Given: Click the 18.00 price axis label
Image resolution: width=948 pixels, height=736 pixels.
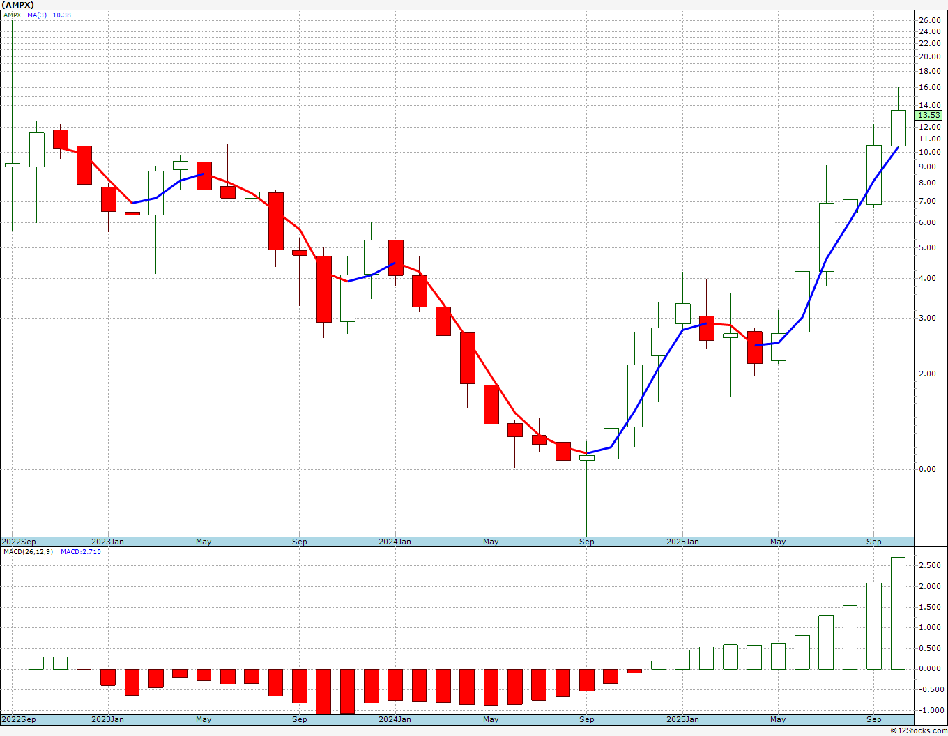Looking at the screenshot, I should click(x=929, y=72).
